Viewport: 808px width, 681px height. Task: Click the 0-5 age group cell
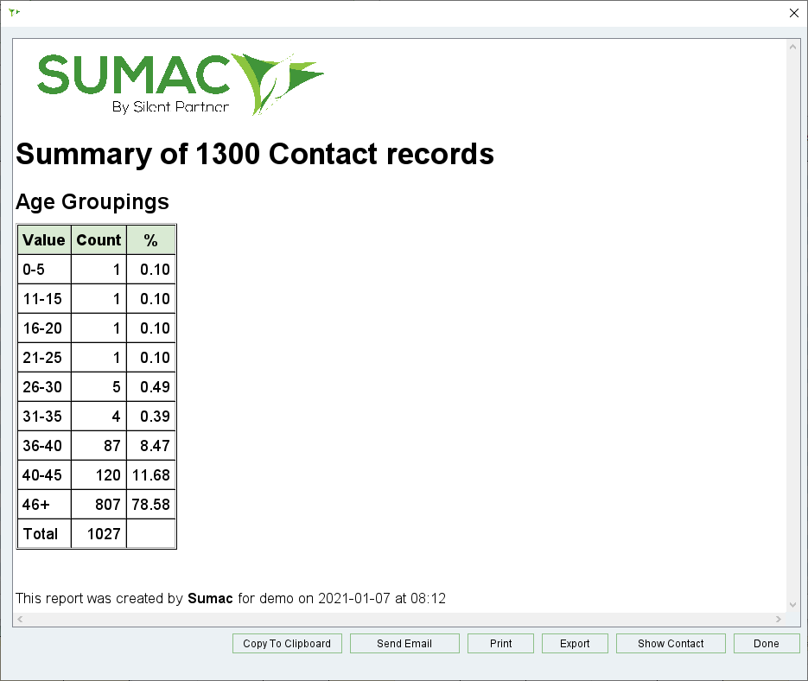pos(44,270)
